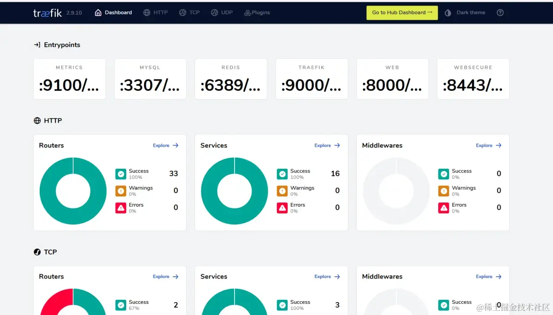Click Go to Hub Dashboard button
This screenshot has height=315, width=553.
coord(402,12)
